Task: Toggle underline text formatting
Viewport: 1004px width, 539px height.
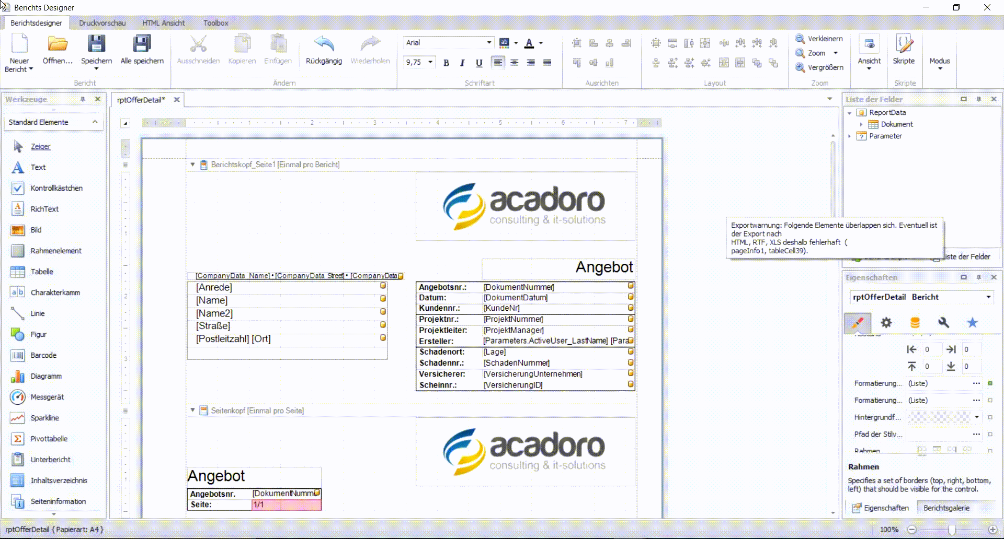Action: (x=478, y=63)
